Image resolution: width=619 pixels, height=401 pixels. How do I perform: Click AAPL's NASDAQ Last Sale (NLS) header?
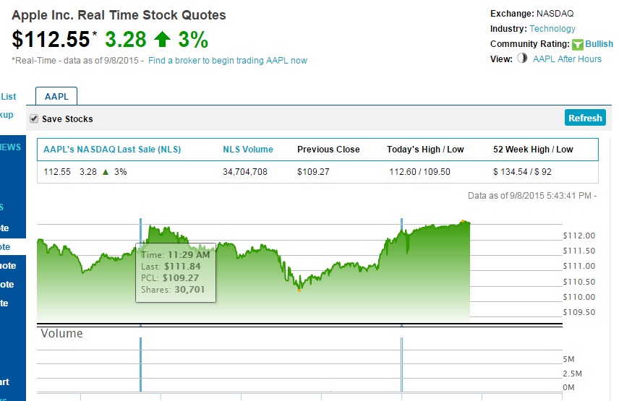click(112, 150)
